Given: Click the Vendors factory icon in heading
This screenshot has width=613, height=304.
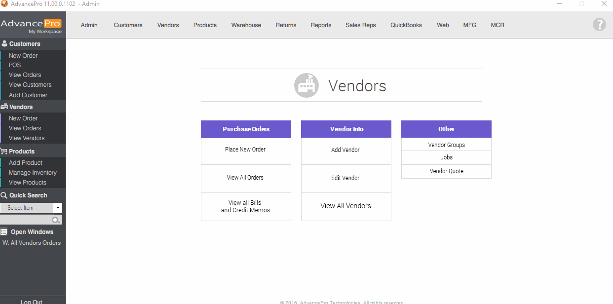Looking at the screenshot, I should [x=306, y=85].
